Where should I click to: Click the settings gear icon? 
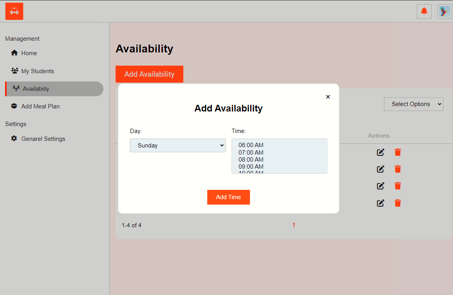(14, 138)
